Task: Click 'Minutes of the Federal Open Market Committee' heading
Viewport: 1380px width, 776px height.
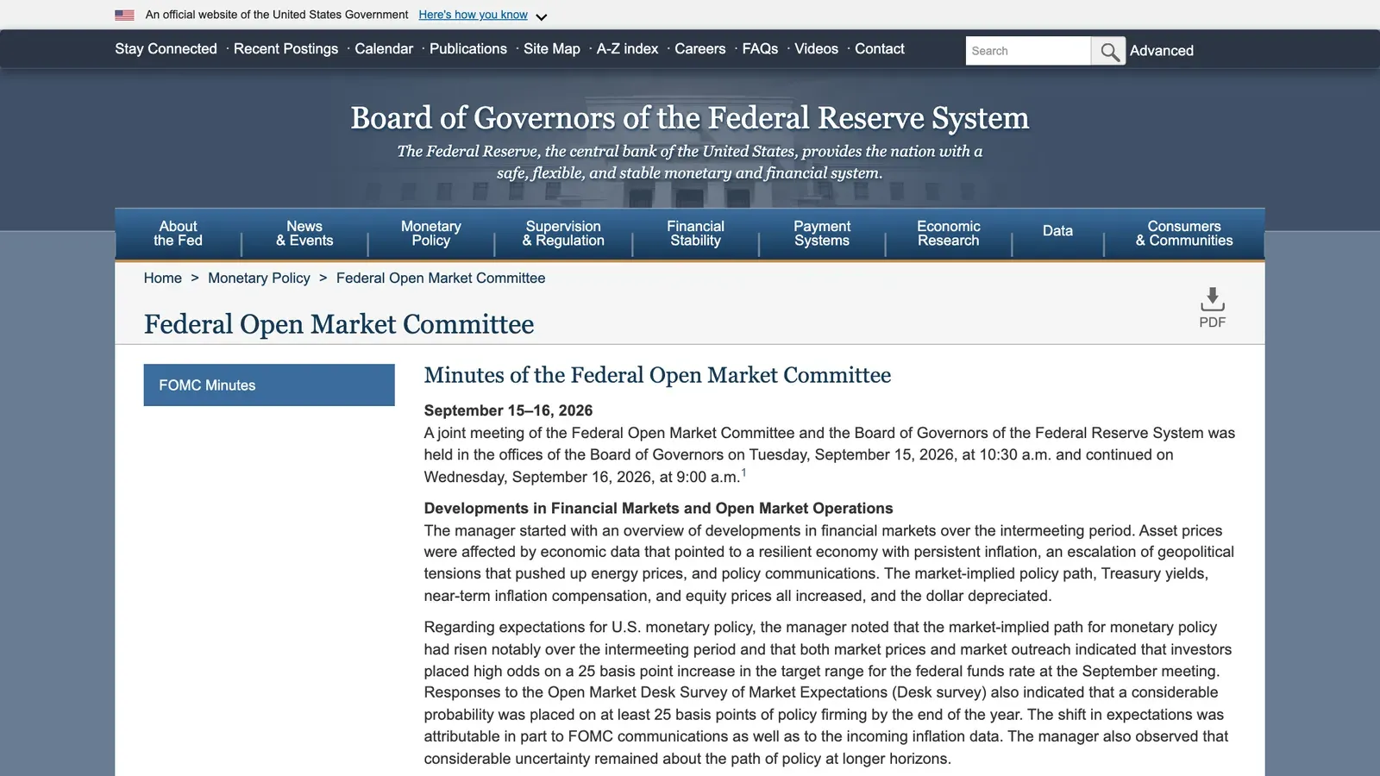Action: [x=657, y=375]
